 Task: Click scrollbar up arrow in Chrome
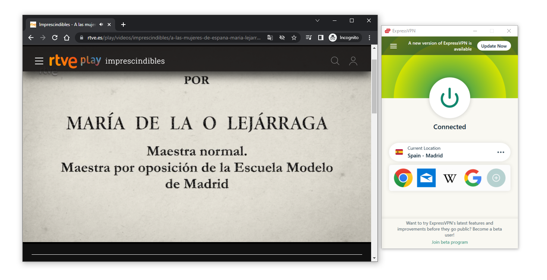[x=374, y=48]
